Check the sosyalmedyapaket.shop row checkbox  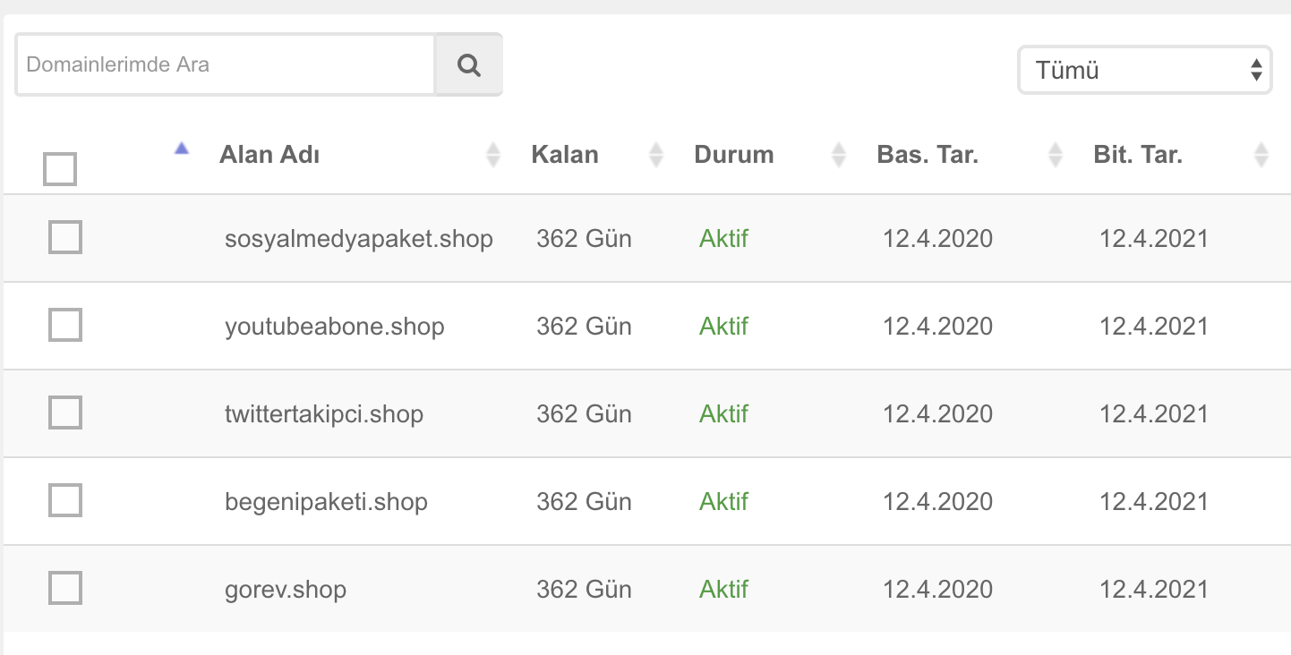tap(65, 237)
